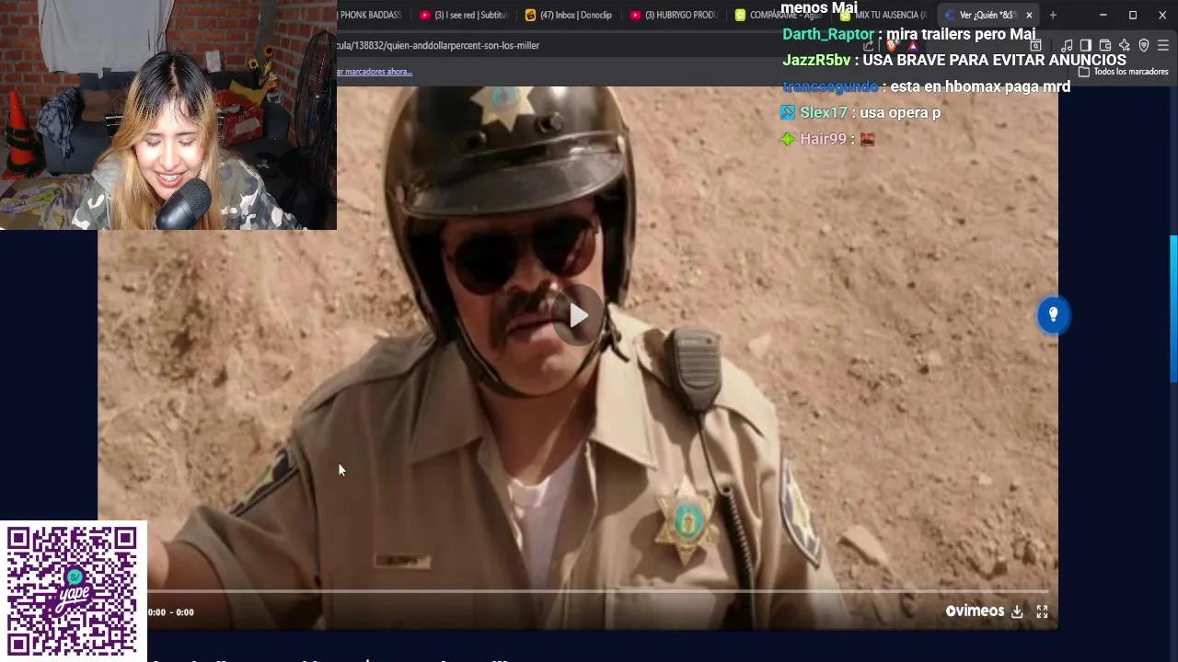Close the Ver ¿Quién tab
The height and width of the screenshot is (662, 1178).
[x=1029, y=15]
